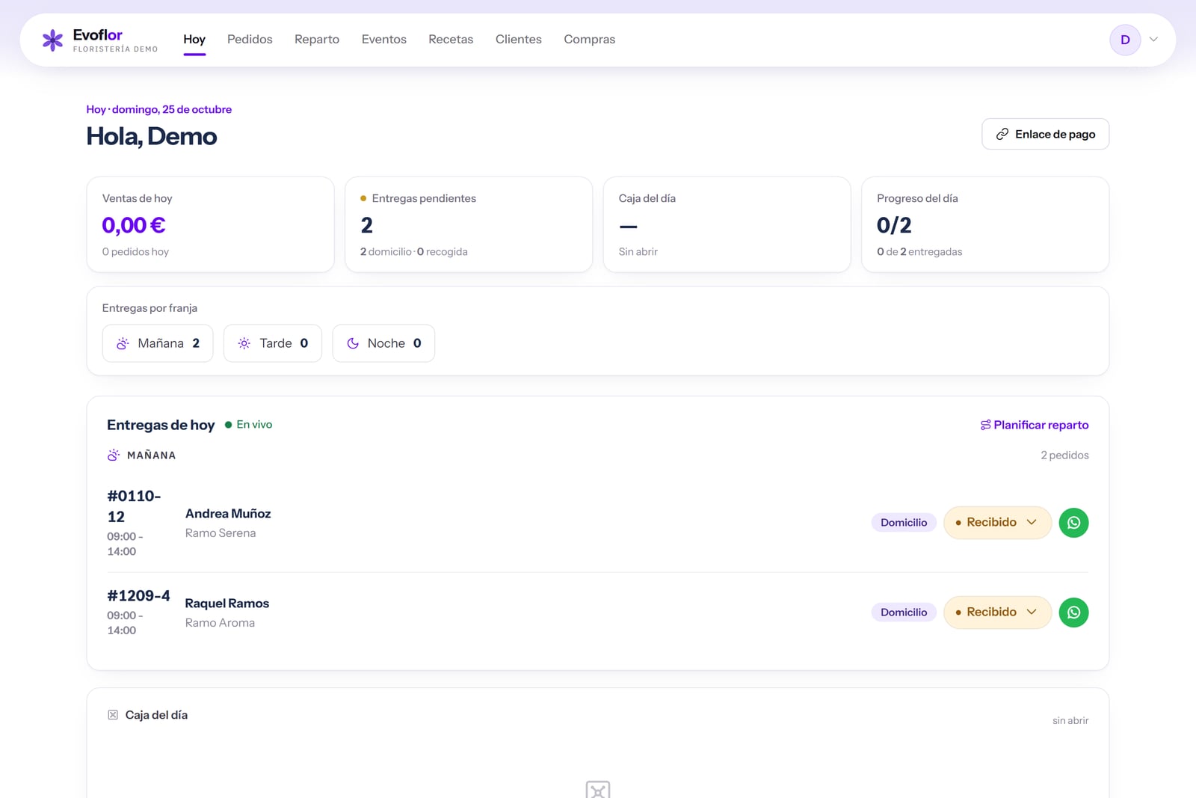Click the Ramo Serena product text
The height and width of the screenshot is (798, 1196).
221,533
